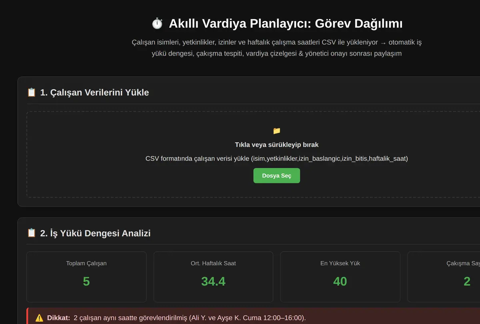Click the Akıllı Vardiya Planlayıcı main title
This screenshot has height=324, width=480.
pos(286,24)
